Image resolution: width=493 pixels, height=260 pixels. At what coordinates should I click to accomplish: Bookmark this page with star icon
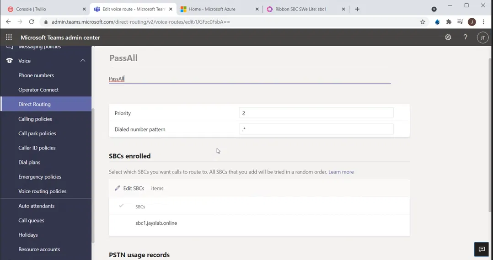coord(423,22)
